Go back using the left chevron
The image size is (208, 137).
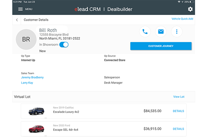click(17, 20)
